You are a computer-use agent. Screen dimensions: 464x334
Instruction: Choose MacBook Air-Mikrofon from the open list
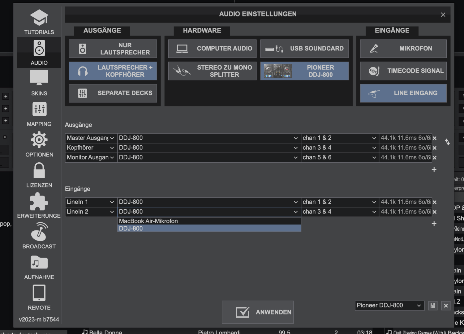pos(209,221)
